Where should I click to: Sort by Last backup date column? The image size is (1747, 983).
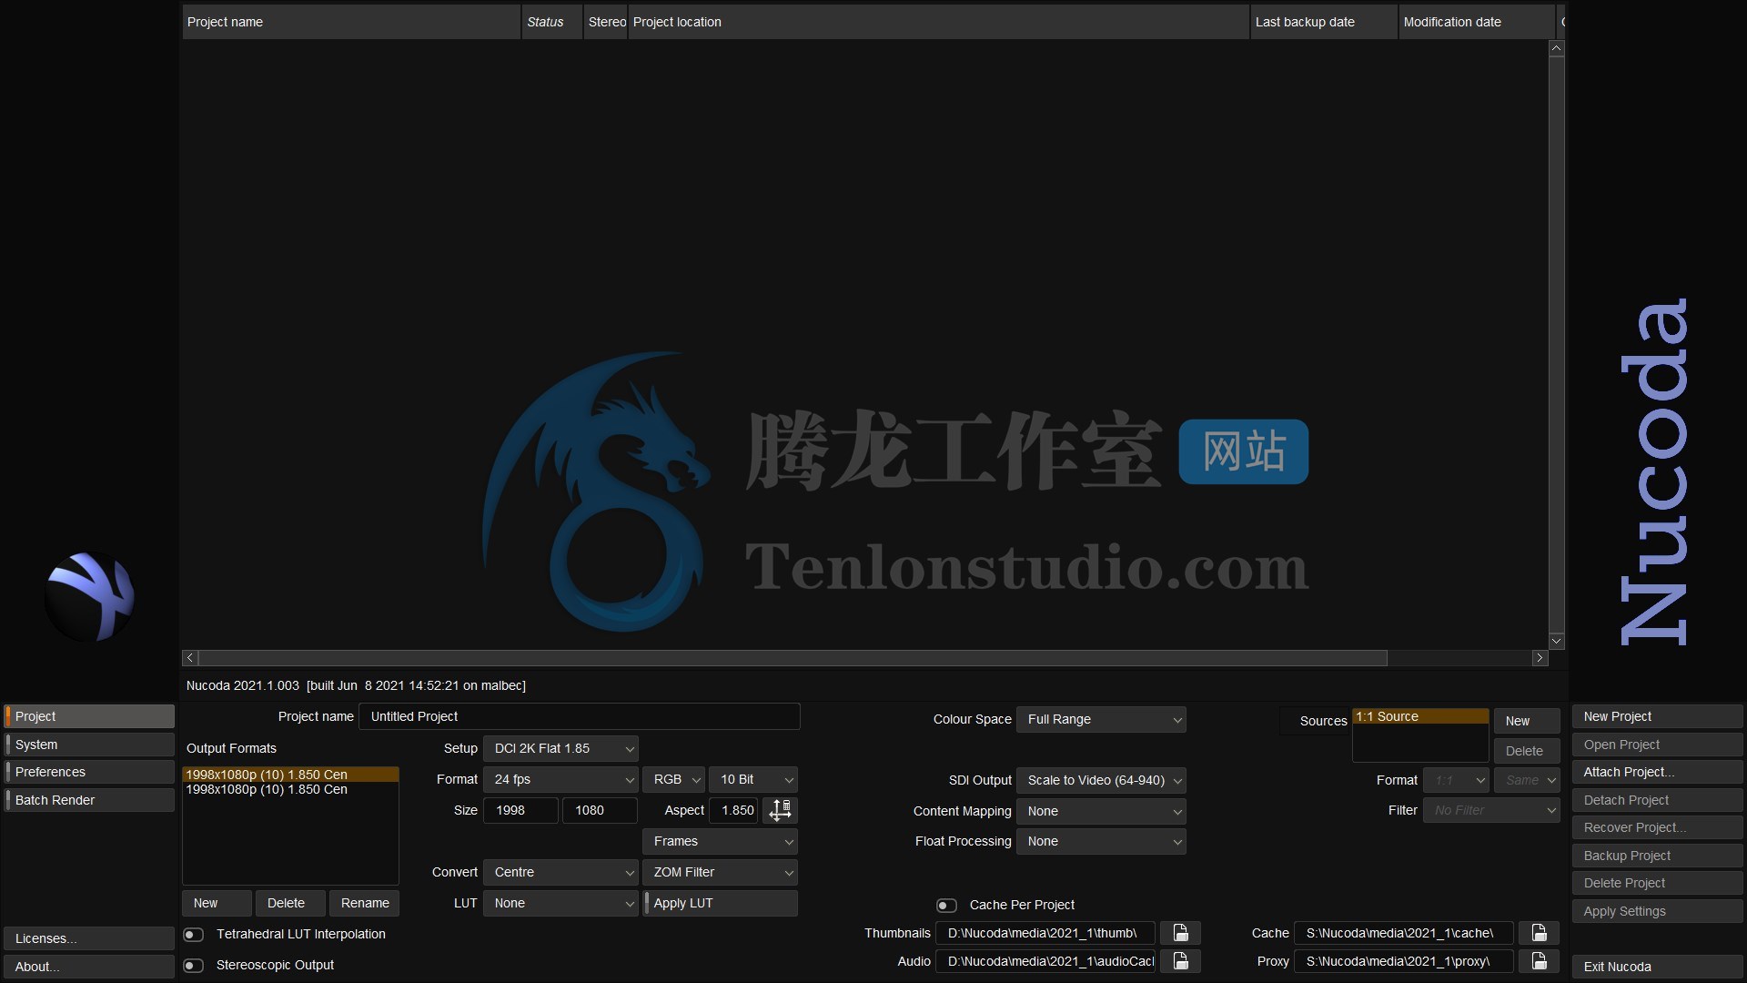(x=1324, y=22)
